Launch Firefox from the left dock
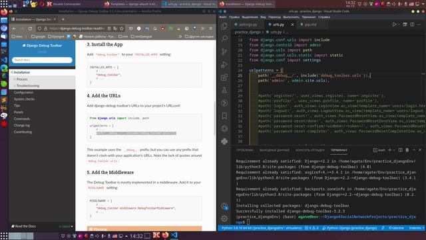Screen dimensions: 426x240 click(x=4, y=12)
